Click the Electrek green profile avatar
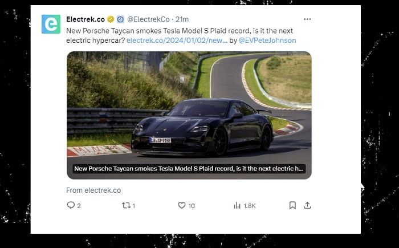Viewport: 399px width, 248px height. pos(51,24)
